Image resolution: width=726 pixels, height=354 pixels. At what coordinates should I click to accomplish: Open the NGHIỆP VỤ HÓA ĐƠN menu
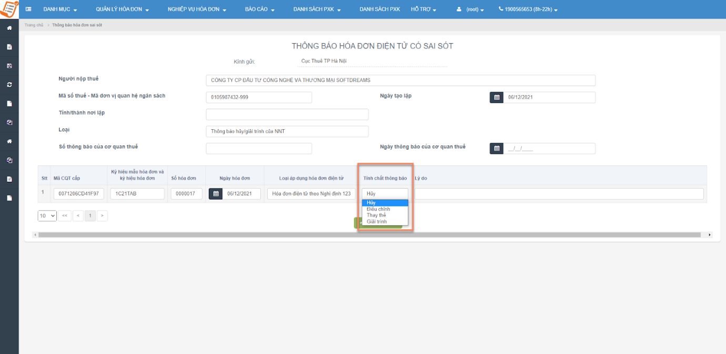pyautogui.click(x=197, y=9)
